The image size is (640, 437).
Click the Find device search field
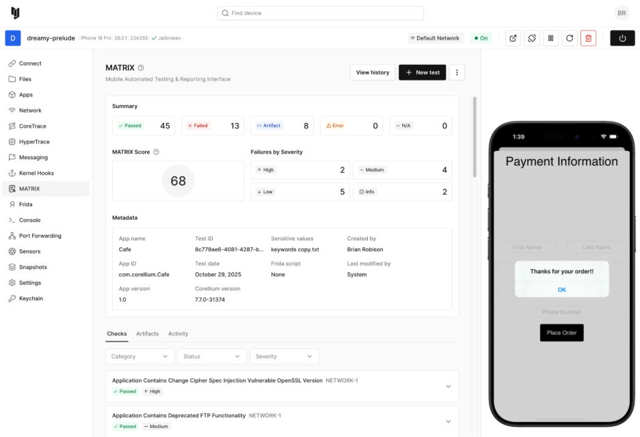pos(321,13)
